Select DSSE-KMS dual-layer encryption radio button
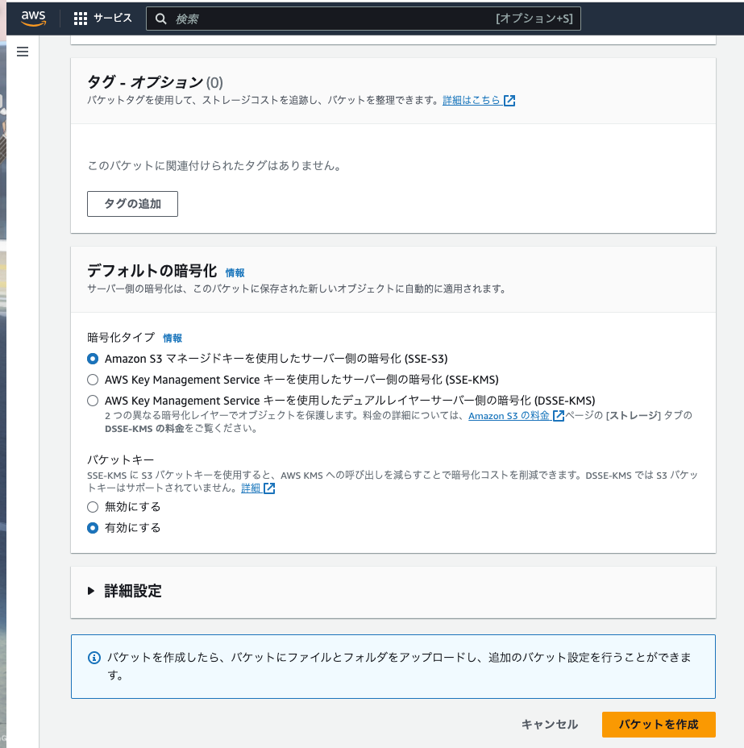The height and width of the screenshot is (748, 744). (x=93, y=401)
